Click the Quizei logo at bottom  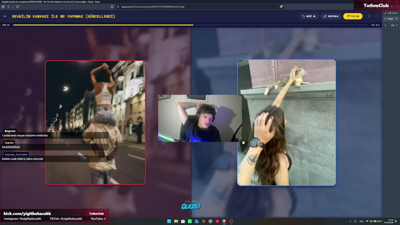coord(191,206)
